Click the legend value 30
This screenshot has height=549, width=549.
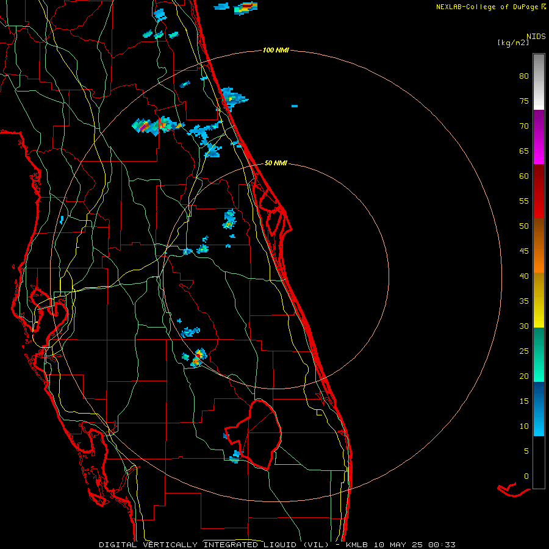click(x=524, y=326)
